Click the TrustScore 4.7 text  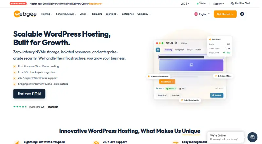pos(36,107)
